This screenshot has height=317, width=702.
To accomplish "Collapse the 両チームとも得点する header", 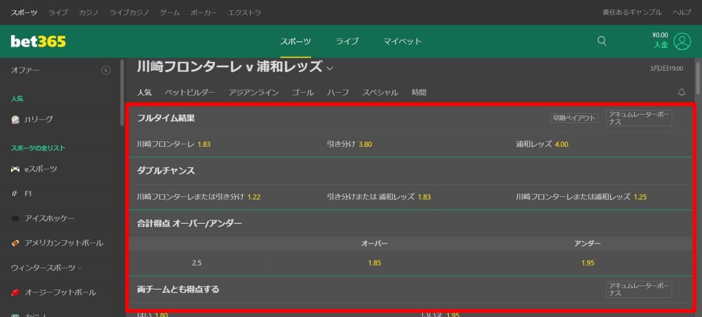I will [411, 289].
